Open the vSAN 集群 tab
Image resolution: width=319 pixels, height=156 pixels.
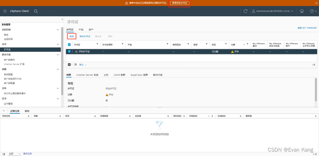coord(119,75)
